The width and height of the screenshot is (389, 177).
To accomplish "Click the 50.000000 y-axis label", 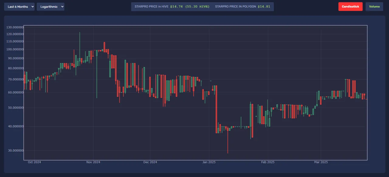I will click(16, 108).
